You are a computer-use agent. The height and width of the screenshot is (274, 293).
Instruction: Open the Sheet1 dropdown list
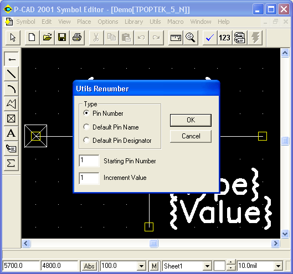[207, 266]
